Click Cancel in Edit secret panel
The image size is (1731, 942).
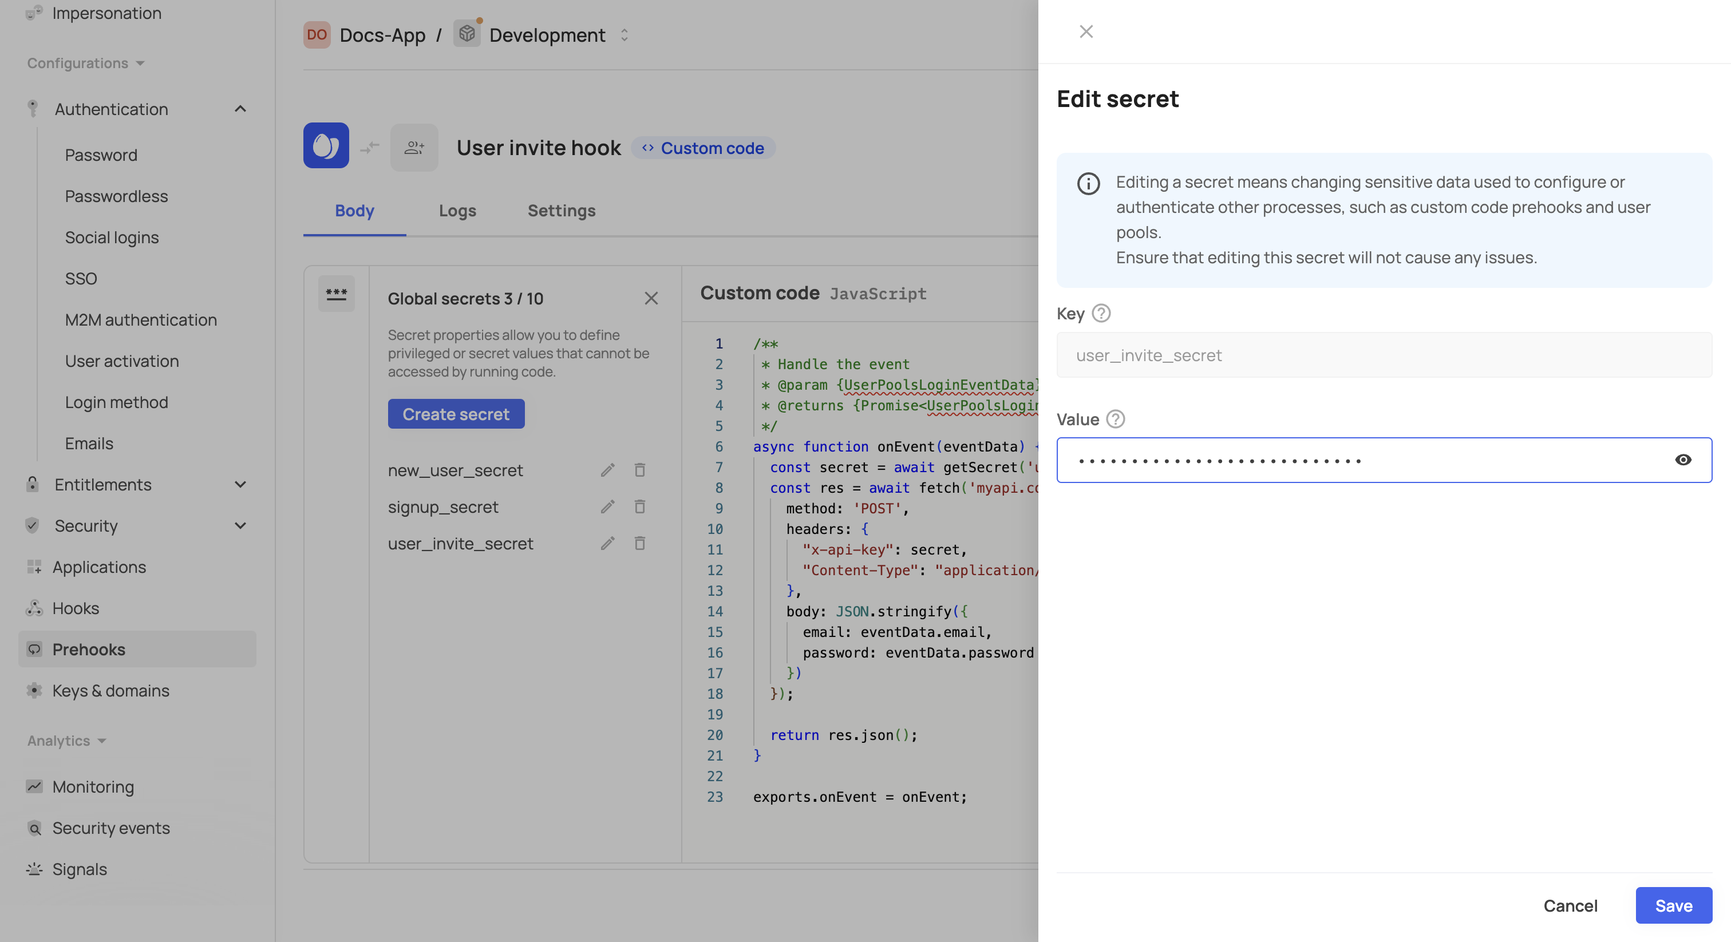pyautogui.click(x=1570, y=906)
